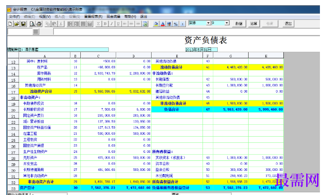The width and height of the screenshot is (328, 195).
Task: Click the 盈余公积 row label
Action: coord(163,170)
